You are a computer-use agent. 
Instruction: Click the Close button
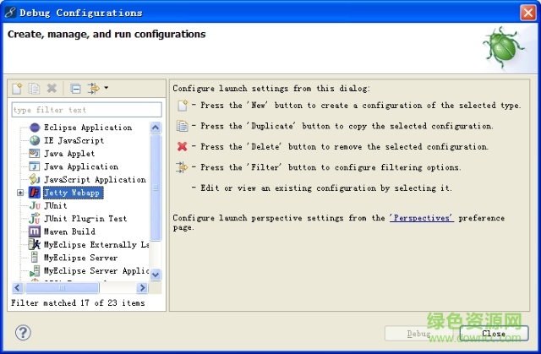[493, 334]
